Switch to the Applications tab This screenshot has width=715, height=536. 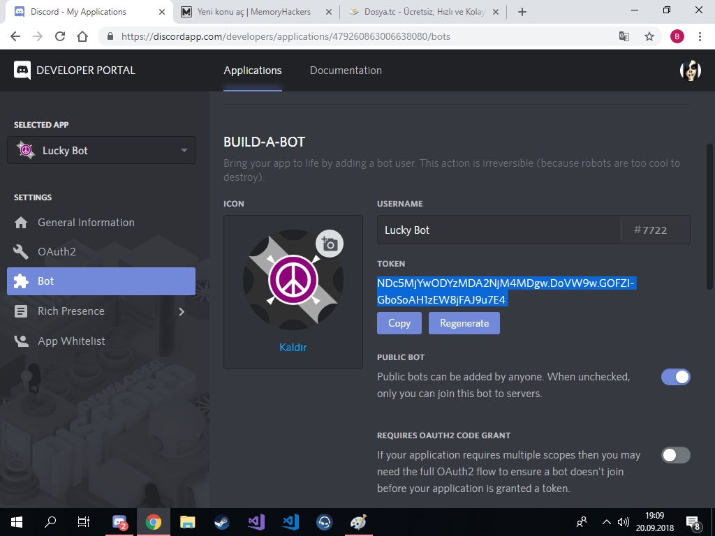tap(253, 70)
